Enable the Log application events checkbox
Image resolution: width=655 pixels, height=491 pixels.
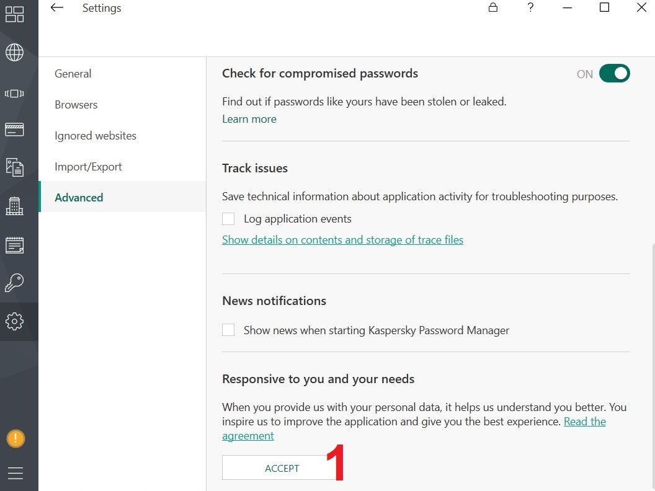(x=229, y=219)
